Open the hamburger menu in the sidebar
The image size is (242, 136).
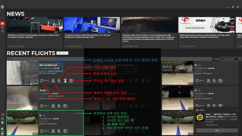tap(2, 7)
